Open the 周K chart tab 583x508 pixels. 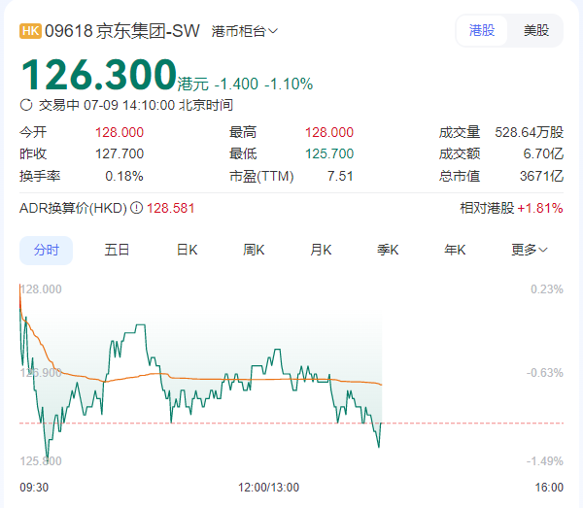(x=254, y=250)
